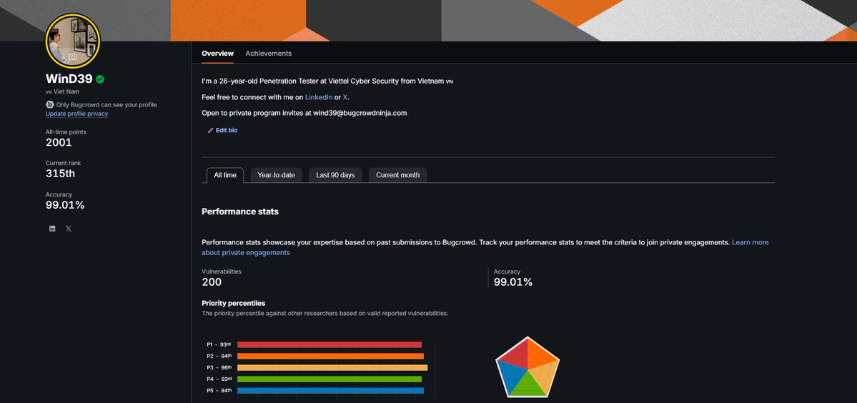Click the blue P5 percentile bar
The width and height of the screenshot is (857, 403).
[331, 390]
